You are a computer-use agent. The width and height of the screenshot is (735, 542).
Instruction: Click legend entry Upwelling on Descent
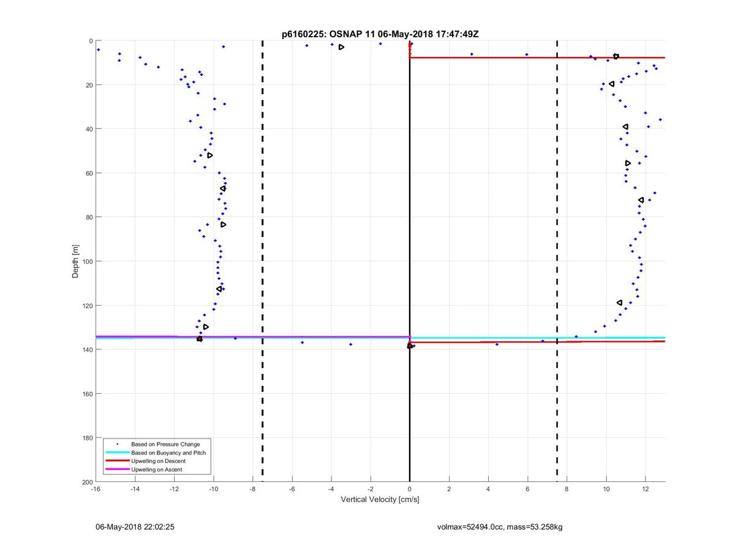159,461
